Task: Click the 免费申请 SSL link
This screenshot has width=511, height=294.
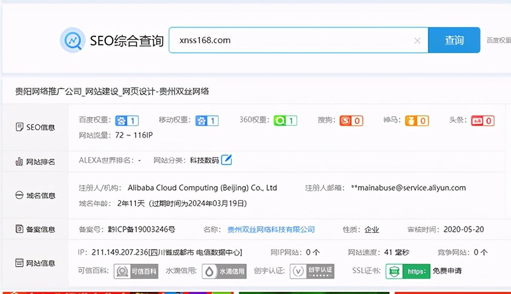Action: (x=447, y=271)
